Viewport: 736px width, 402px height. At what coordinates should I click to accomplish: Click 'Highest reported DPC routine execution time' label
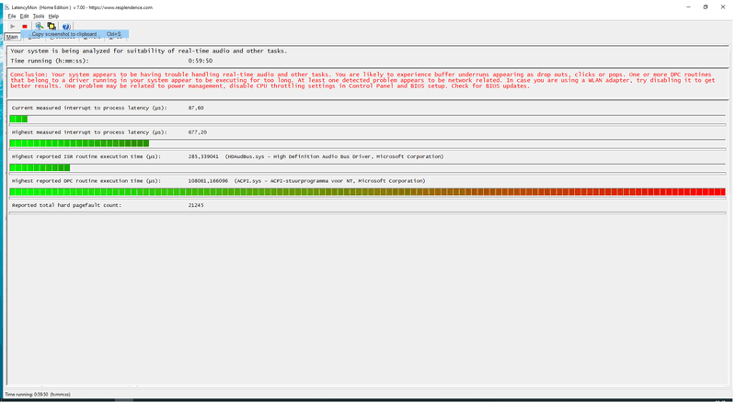click(86, 181)
